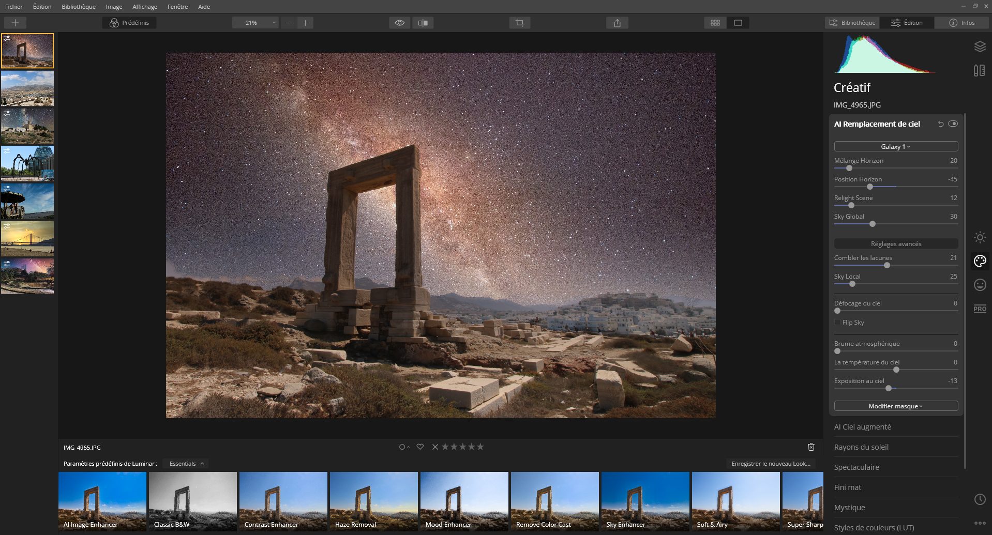Open Portrait tools with smiley icon
The width and height of the screenshot is (992, 535).
coord(980,285)
